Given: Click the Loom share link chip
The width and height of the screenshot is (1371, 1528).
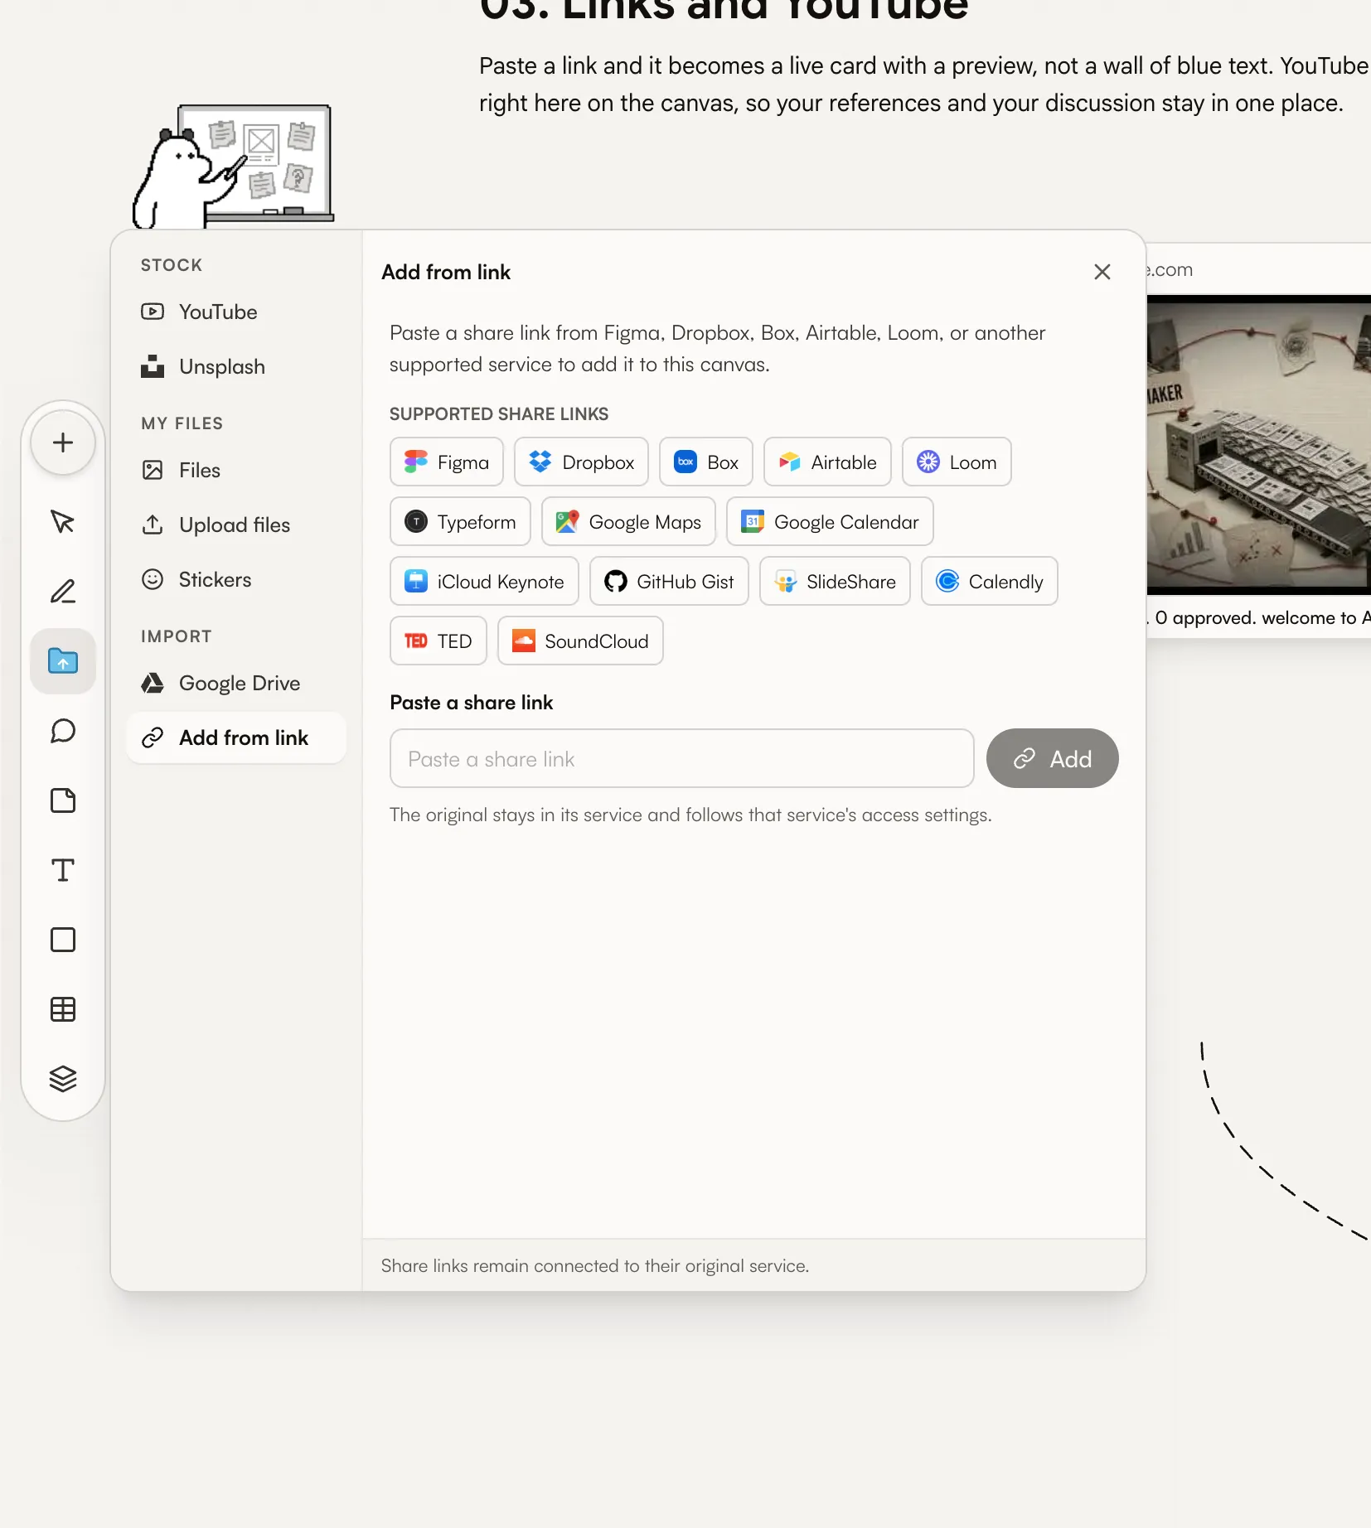Looking at the screenshot, I should (x=957, y=462).
